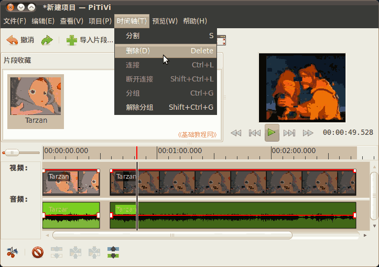This screenshot has height=267, width=379.
Task: Choose 分割 from the timeline menu
Action: coord(166,36)
